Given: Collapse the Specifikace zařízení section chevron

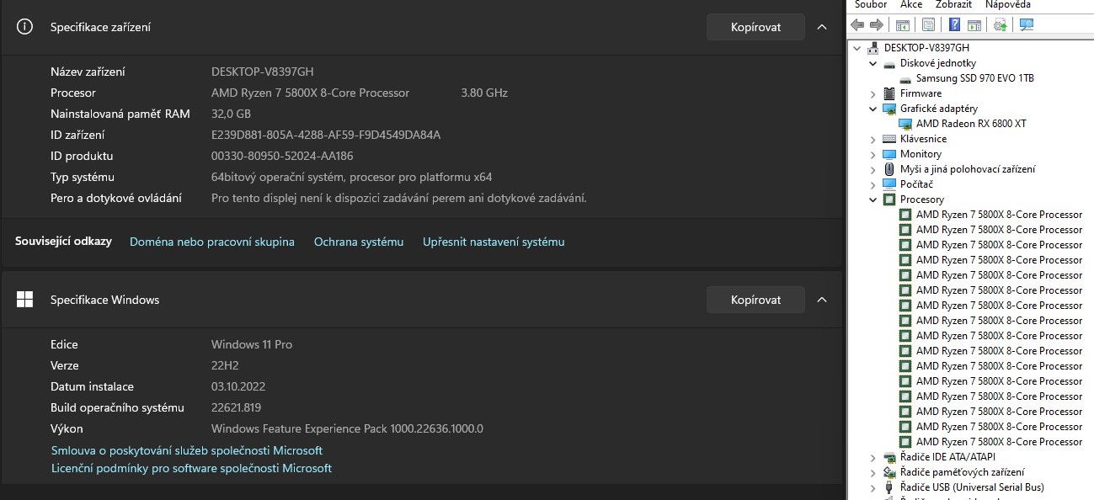Looking at the screenshot, I should point(822,27).
